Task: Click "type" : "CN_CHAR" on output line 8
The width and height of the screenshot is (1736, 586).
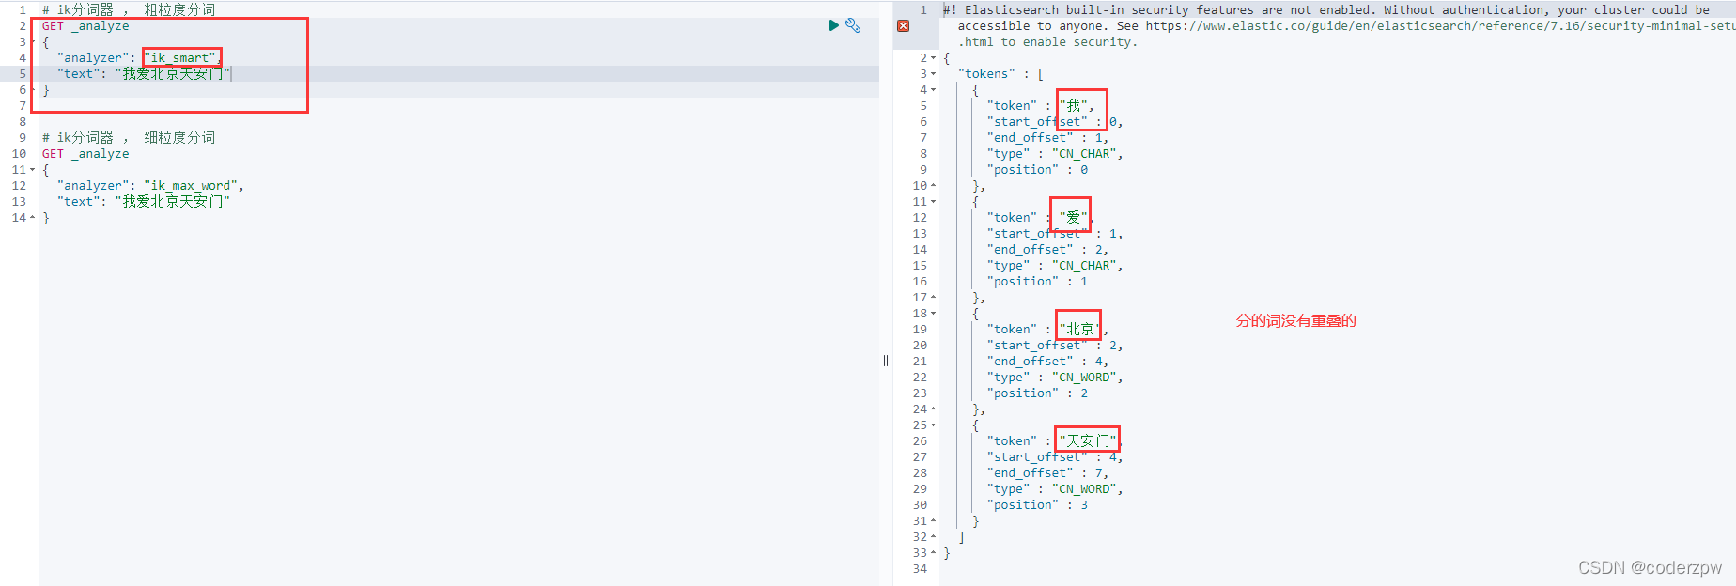Action: (x=1055, y=154)
